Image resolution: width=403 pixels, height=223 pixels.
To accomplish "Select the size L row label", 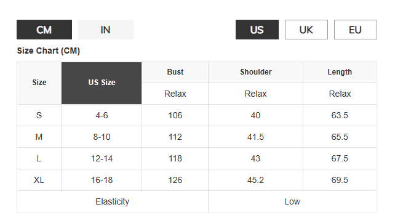I will 39,158.
